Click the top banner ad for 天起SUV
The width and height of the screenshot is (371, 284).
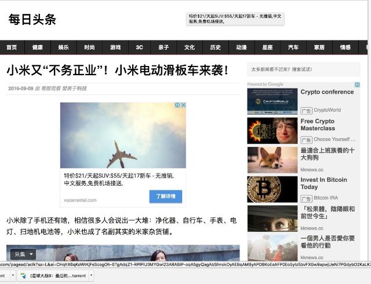pos(235,19)
